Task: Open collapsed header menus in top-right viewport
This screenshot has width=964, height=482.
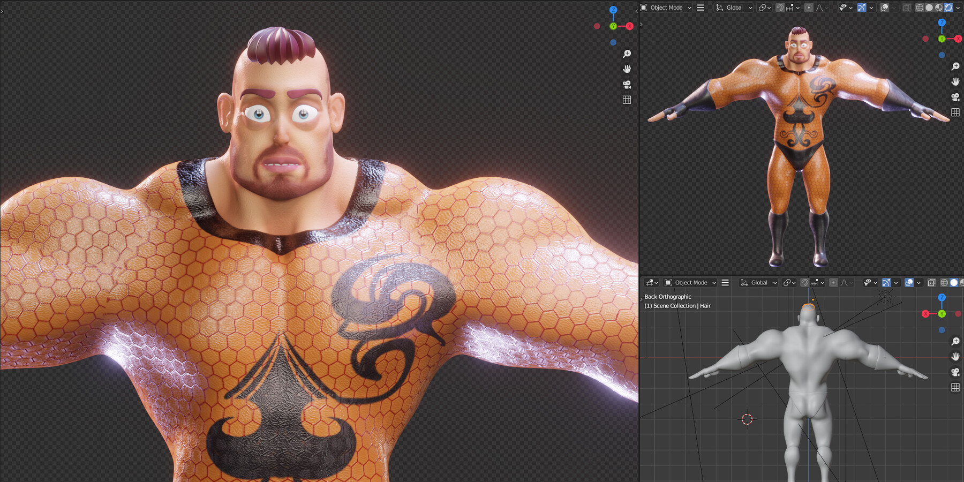Action: click(700, 7)
